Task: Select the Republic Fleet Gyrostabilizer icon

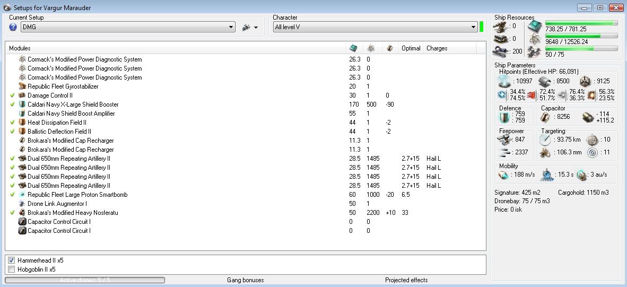Action: click(x=22, y=86)
